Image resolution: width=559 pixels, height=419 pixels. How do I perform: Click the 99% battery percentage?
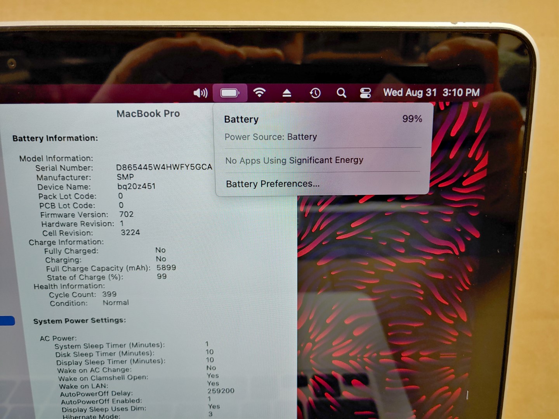pyautogui.click(x=412, y=119)
